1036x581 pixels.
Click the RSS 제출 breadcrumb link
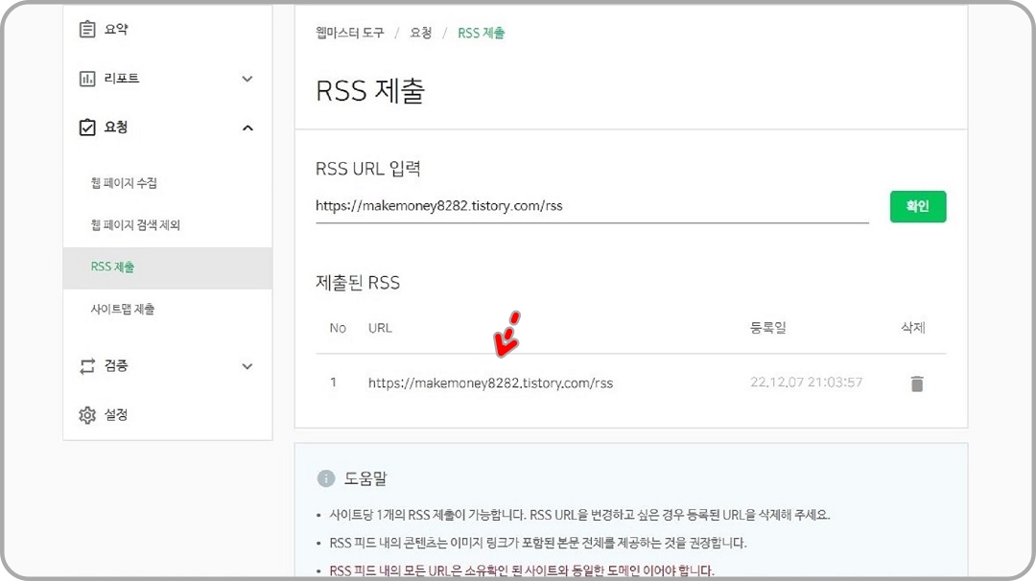[x=483, y=32]
